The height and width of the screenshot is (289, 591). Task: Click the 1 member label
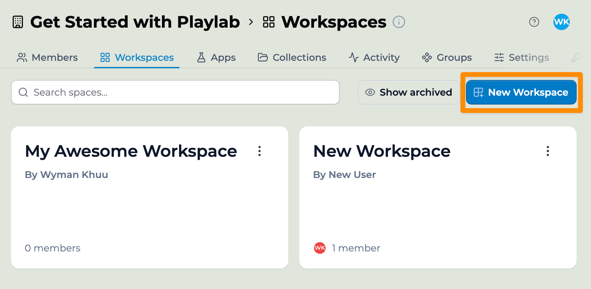click(356, 248)
